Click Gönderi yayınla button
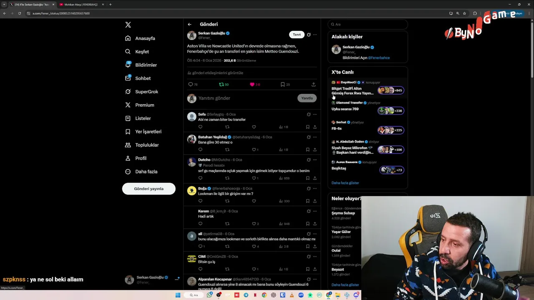The height and width of the screenshot is (300, 534). click(149, 189)
